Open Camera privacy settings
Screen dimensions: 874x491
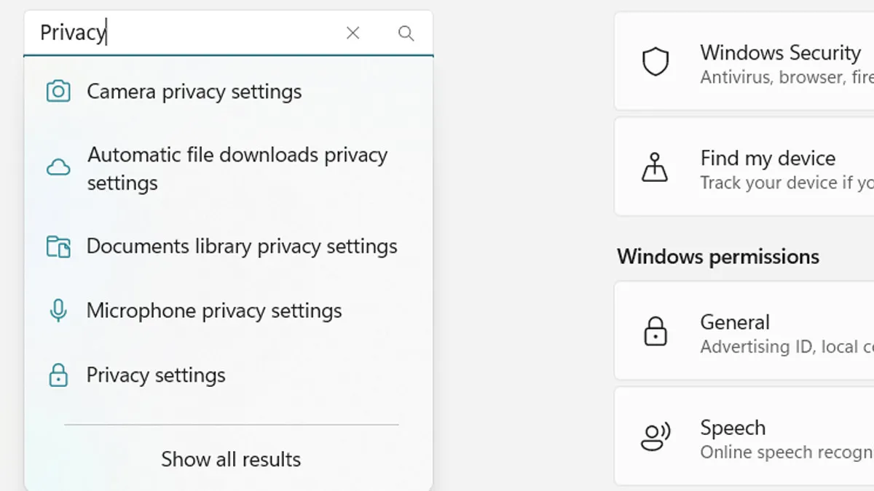click(194, 92)
